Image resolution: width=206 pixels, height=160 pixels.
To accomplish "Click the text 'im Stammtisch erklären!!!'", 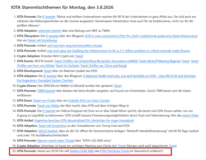I will tap(147, 151).
